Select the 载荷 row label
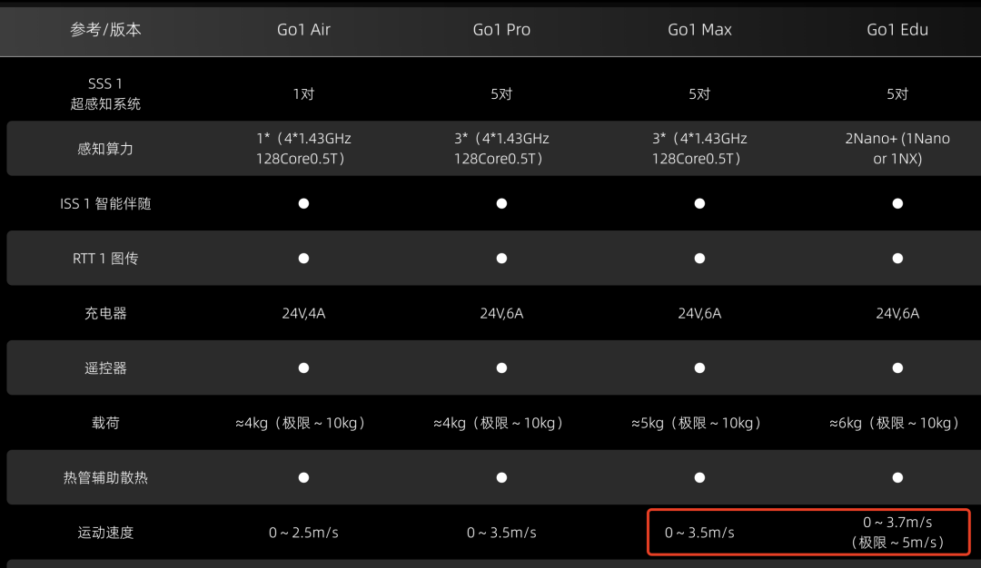 click(x=105, y=423)
